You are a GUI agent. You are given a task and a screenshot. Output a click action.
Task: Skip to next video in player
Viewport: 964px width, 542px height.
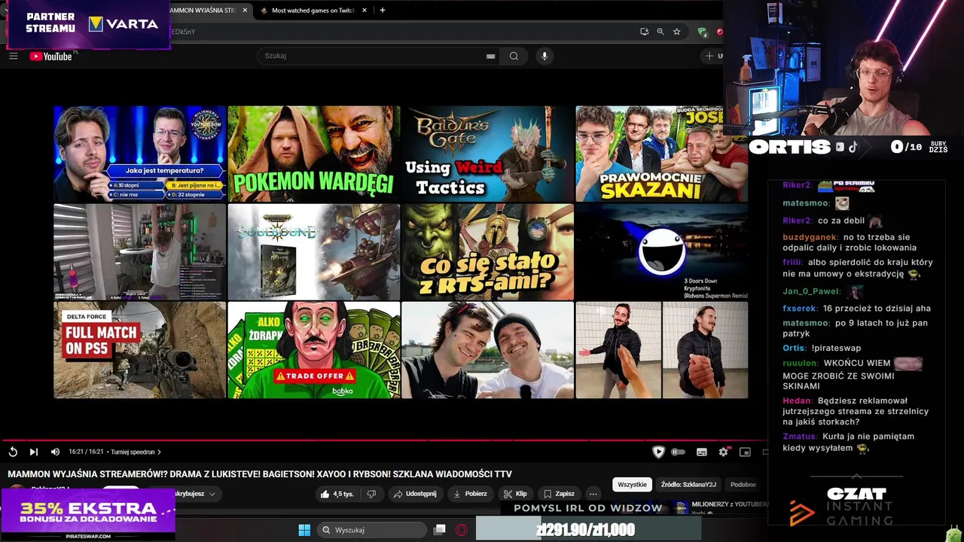33,452
